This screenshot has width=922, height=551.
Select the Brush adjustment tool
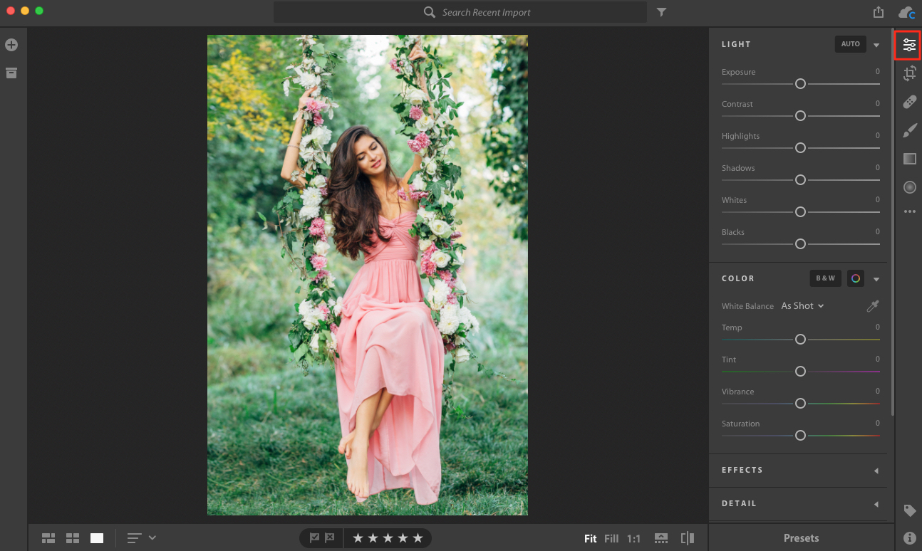point(909,130)
